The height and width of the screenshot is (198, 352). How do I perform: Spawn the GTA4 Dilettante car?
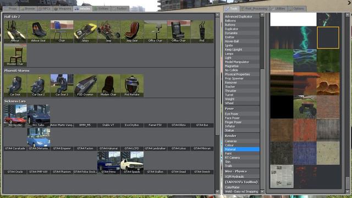[38, 139]
